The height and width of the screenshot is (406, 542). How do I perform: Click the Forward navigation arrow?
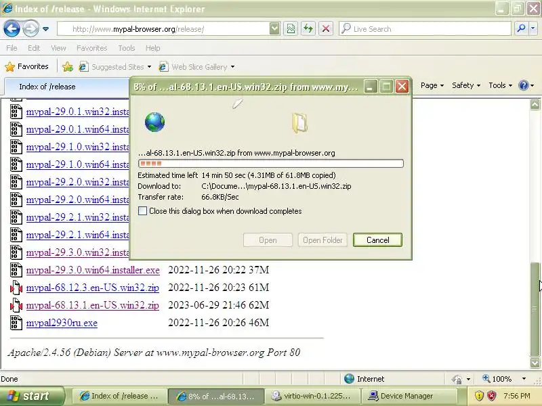(30, 28)
